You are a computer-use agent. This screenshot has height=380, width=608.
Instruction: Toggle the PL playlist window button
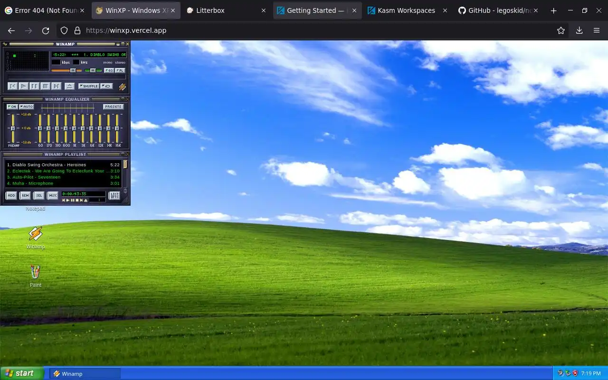(120, 70)
